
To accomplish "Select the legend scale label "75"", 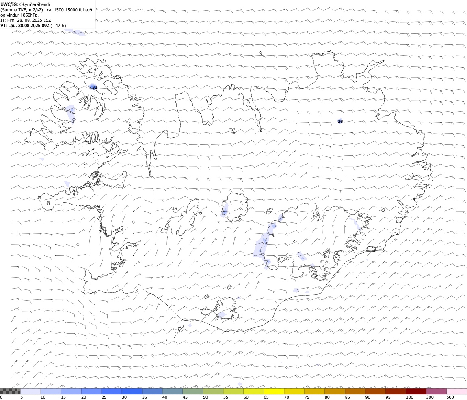I will [x=307, y=397].
